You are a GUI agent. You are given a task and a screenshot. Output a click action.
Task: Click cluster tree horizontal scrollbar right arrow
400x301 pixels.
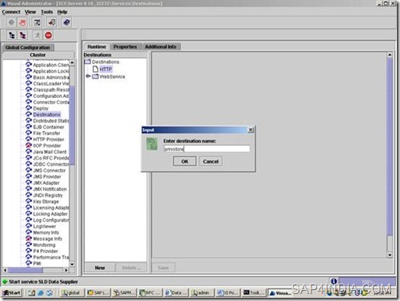(x=66, y=270)
